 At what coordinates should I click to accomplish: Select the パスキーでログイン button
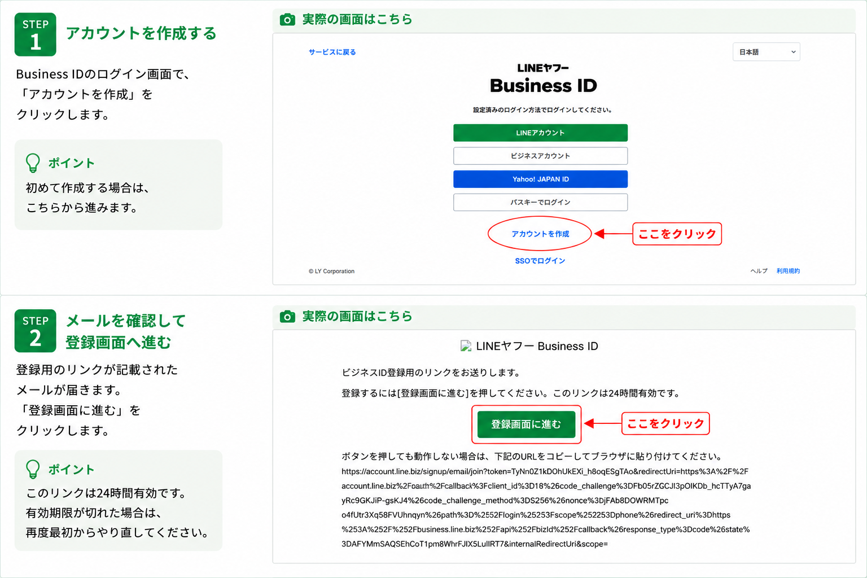point(540,202)
